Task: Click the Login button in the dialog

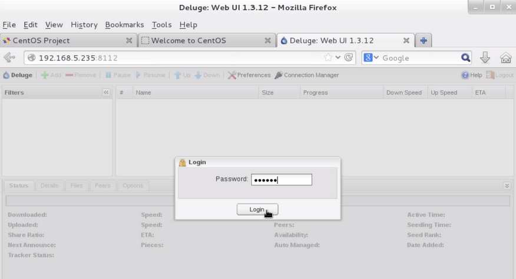Action: (x=257, y=210)
